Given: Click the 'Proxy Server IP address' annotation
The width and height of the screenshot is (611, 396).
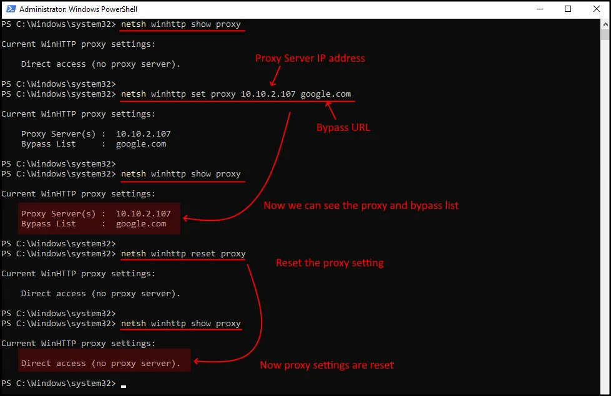Looking at the screenshot, I should point(310,58).
